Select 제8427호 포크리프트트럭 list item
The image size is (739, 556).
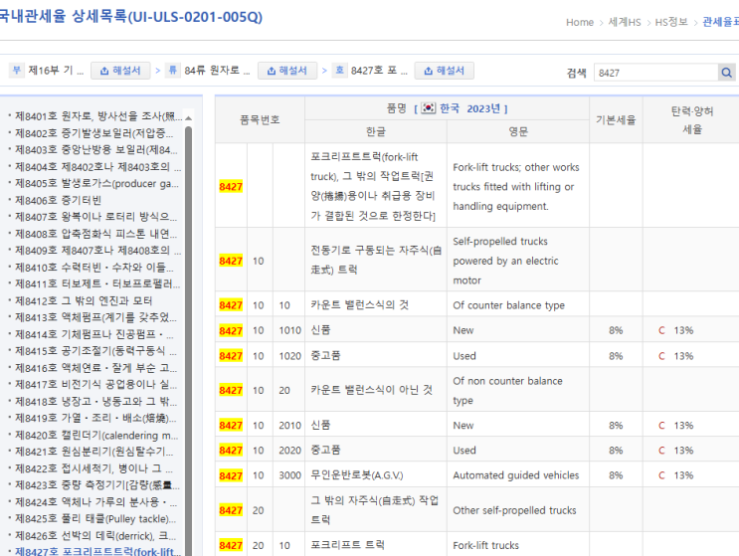[97, 551]
